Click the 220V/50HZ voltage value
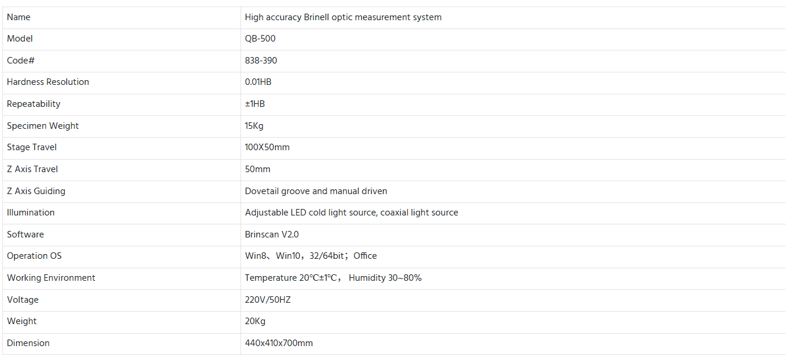Screen dimensions: 788x355 pyautogui.click(x=268, y=300)
